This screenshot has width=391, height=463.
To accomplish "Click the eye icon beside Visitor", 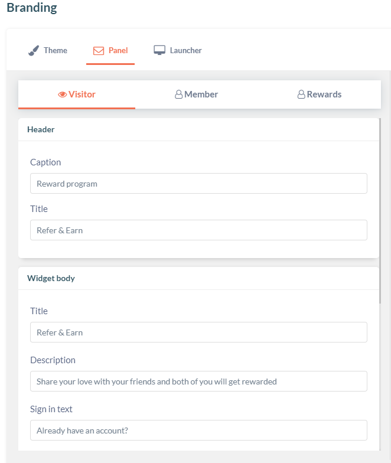I will tap(63, 94).
